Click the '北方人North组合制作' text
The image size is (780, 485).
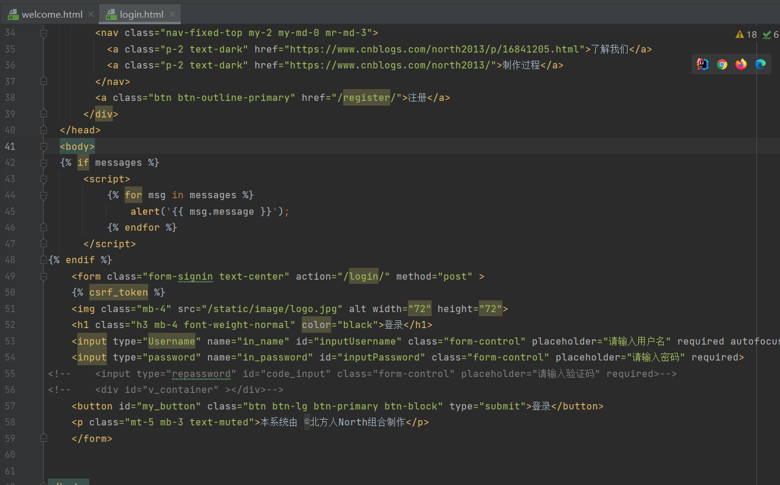coord(358,422)
